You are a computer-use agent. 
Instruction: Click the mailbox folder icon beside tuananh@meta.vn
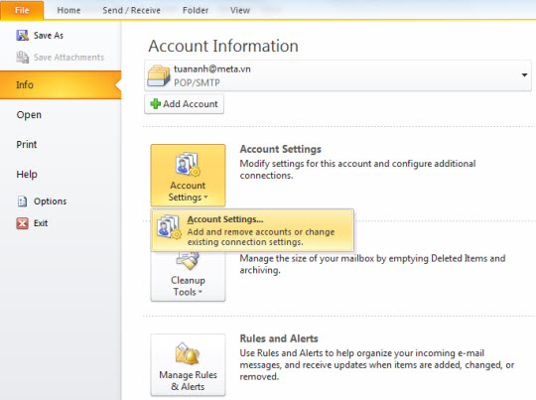tap(158, 75)
